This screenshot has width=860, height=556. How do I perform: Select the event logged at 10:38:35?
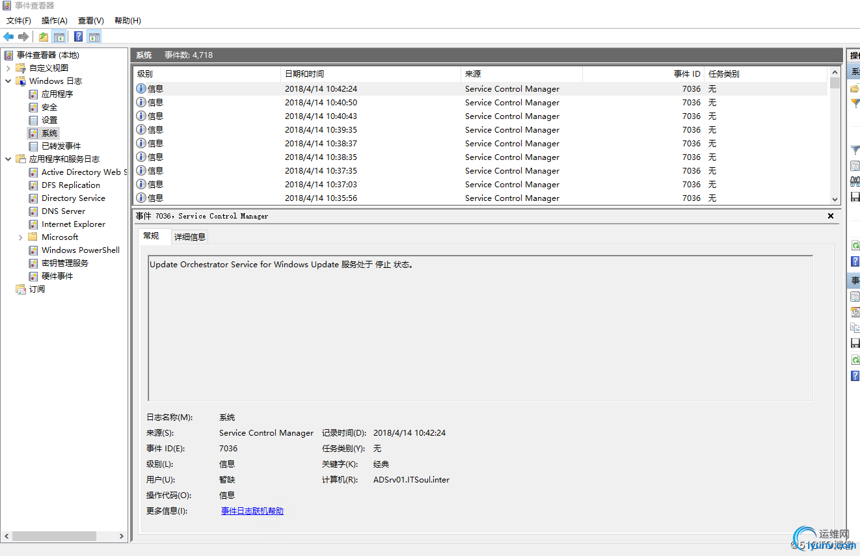pyautogui.click(x=481, y=157)
